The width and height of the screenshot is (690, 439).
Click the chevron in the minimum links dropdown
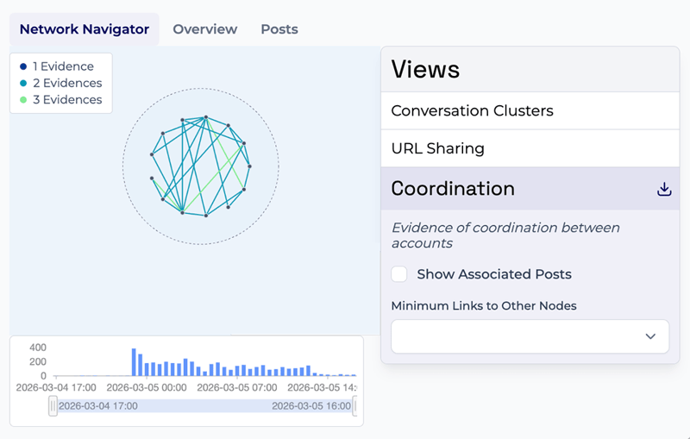point(650,336)
